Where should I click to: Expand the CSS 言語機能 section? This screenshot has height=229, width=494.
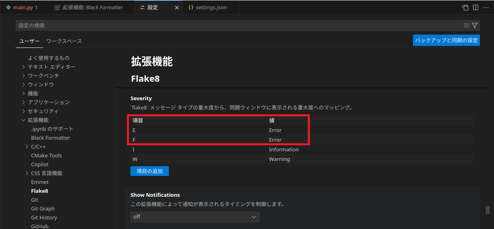[x=44, y=173]
